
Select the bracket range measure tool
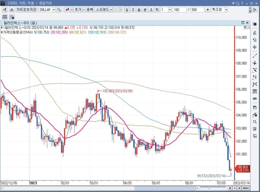pos(255,84)
